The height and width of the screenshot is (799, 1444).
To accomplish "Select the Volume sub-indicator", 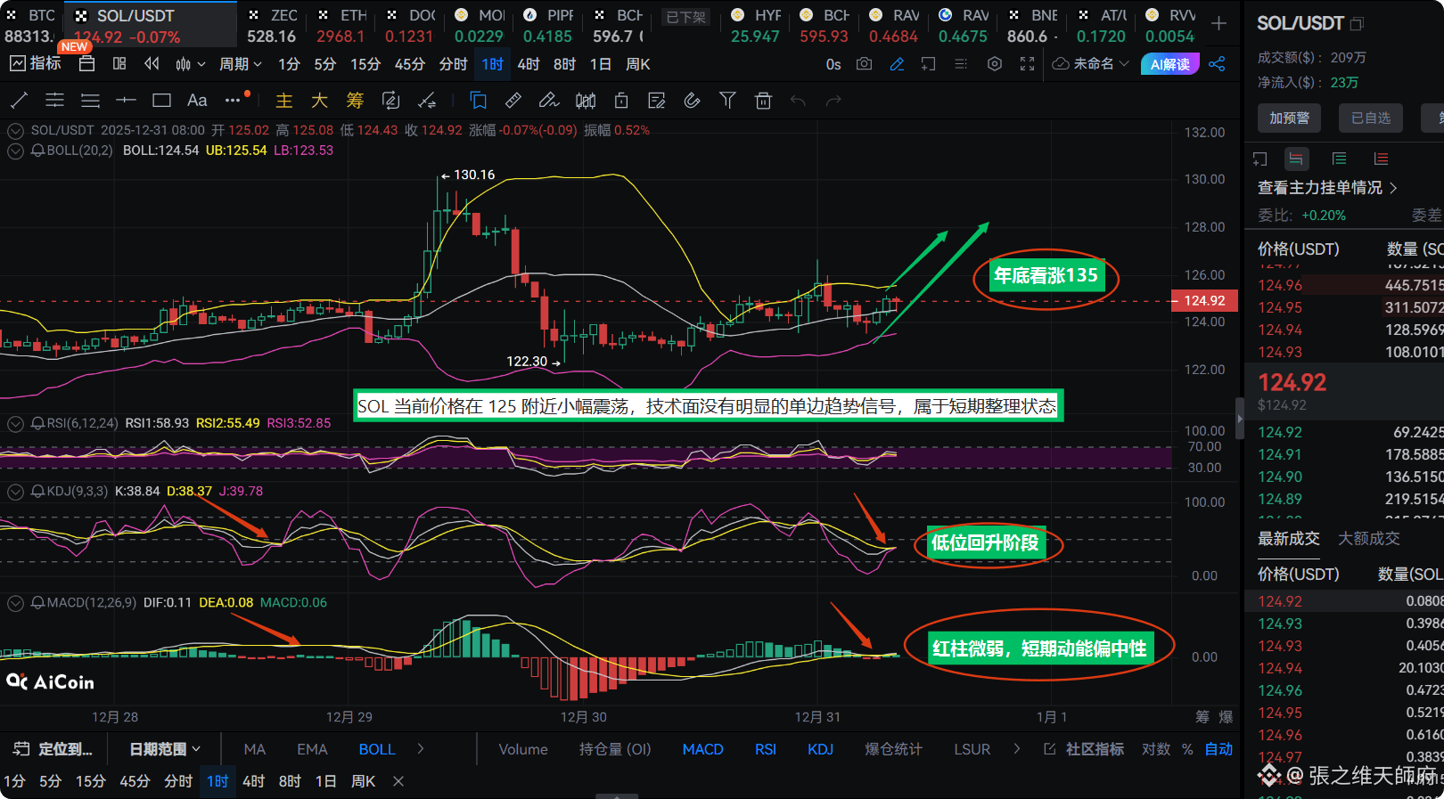I will (x=523, y=749).
